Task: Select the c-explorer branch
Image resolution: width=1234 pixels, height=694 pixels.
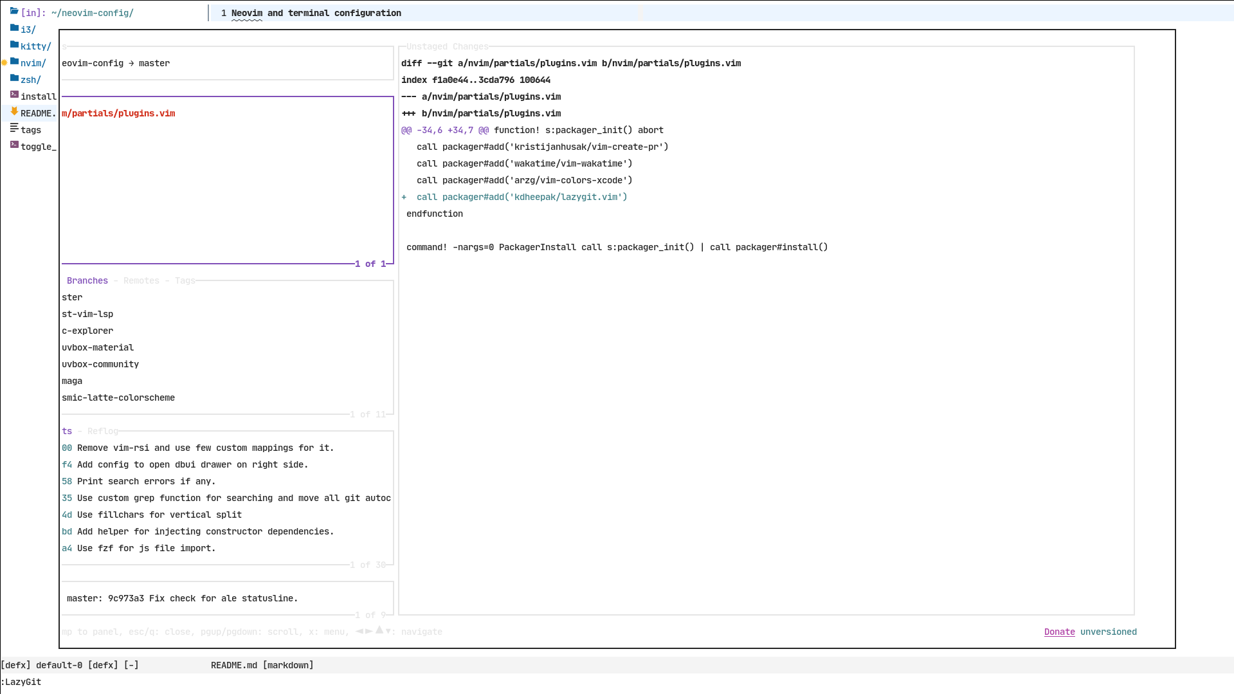Action: click(x=87, y=331)
